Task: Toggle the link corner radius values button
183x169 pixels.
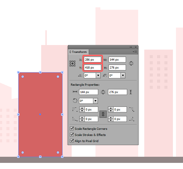Action: [103, 114]
